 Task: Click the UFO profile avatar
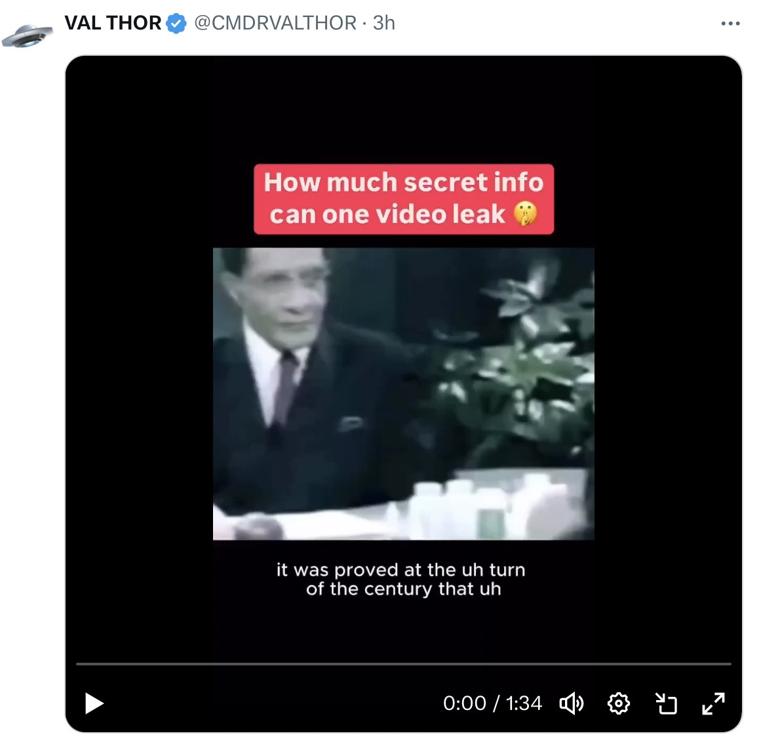(x=27, y=35)
